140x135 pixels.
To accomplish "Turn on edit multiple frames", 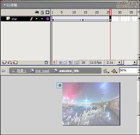I will [x=70, y=62].
